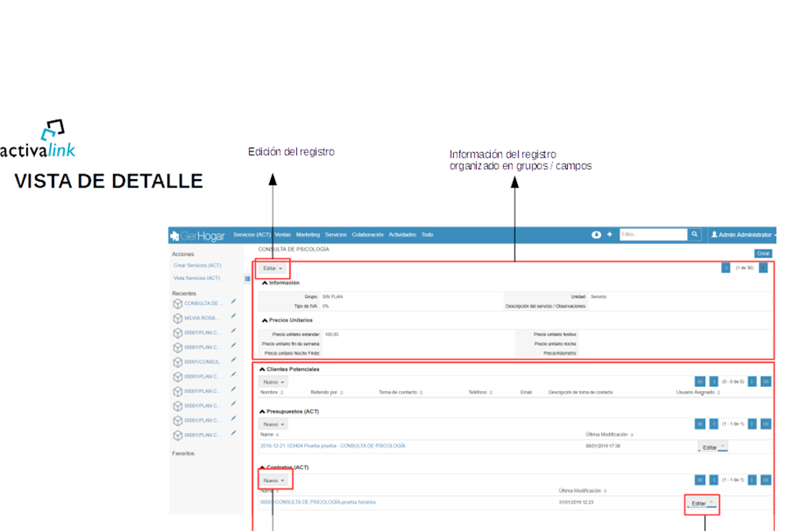792x531 pixels.
Task: Click cube icon of MILVIA ROSA... recent item
Action: [178, 318]
